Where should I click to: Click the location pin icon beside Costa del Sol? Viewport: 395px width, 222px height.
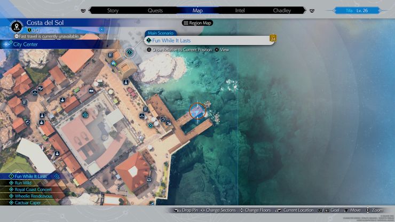(17, 27)
